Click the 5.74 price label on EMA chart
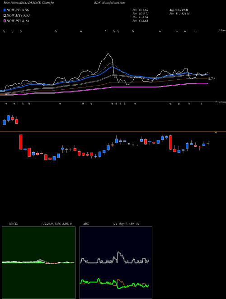The height and width of the screenshot is (299, 226). point(211,79)
